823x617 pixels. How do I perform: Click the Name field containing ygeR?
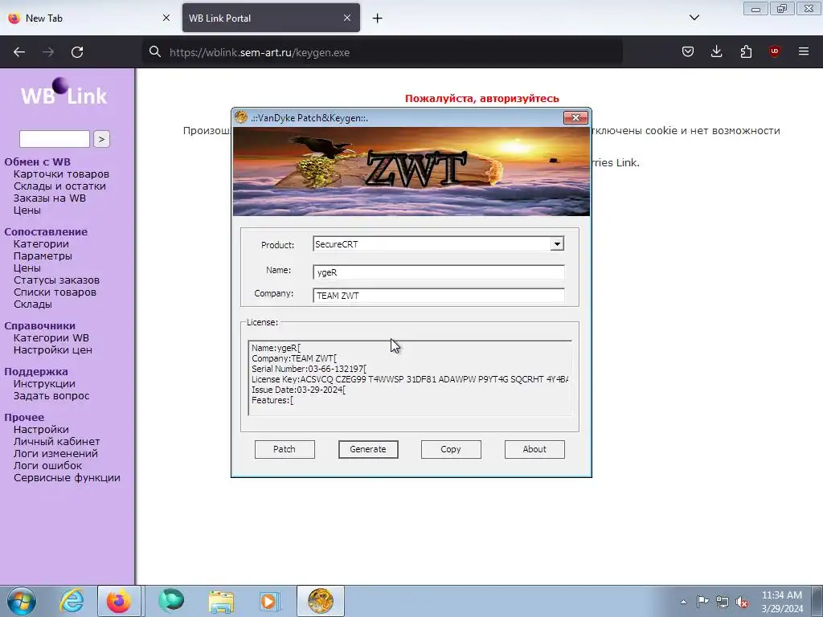pos(439,272)
